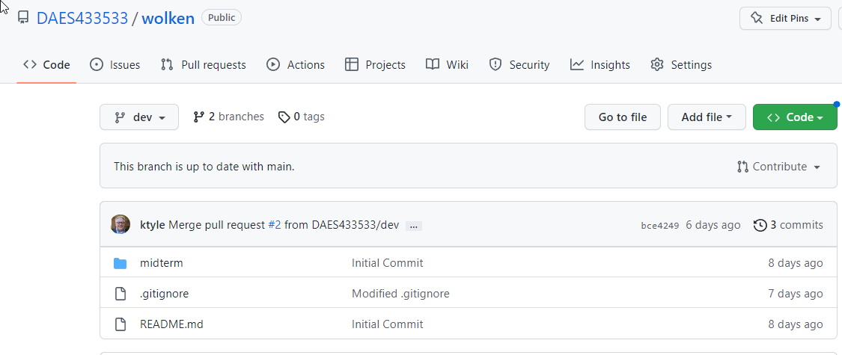Open Initial Commit message on midterm row
Viewport: 842px width, 355px height.
(x=387, y=263)
